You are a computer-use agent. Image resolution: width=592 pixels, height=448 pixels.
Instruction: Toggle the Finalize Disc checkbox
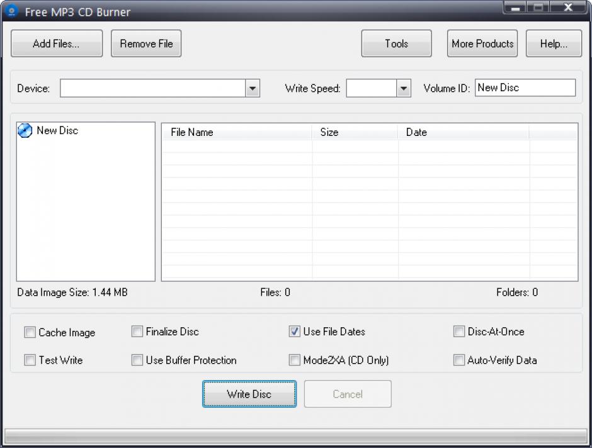click(137, 332)
